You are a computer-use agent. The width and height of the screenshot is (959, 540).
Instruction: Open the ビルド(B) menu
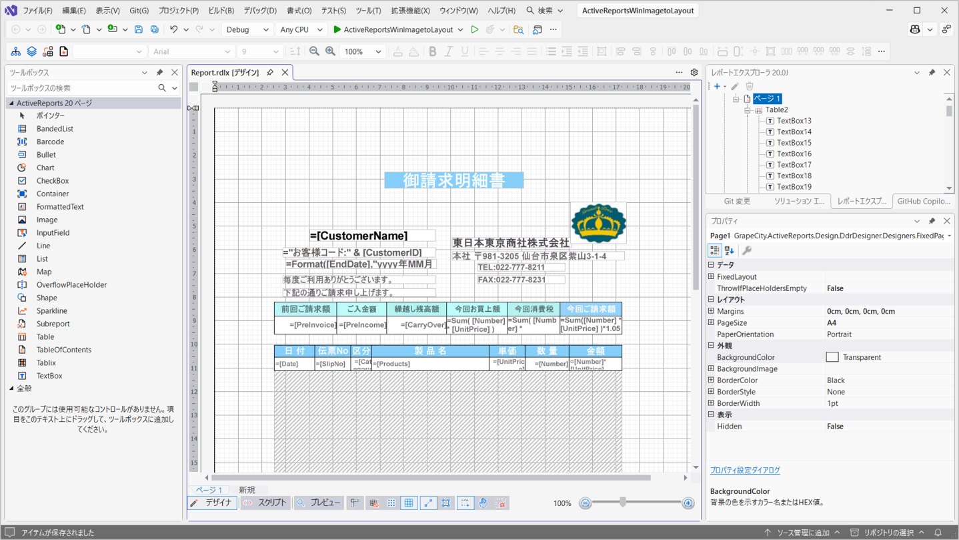coord(221,11)
